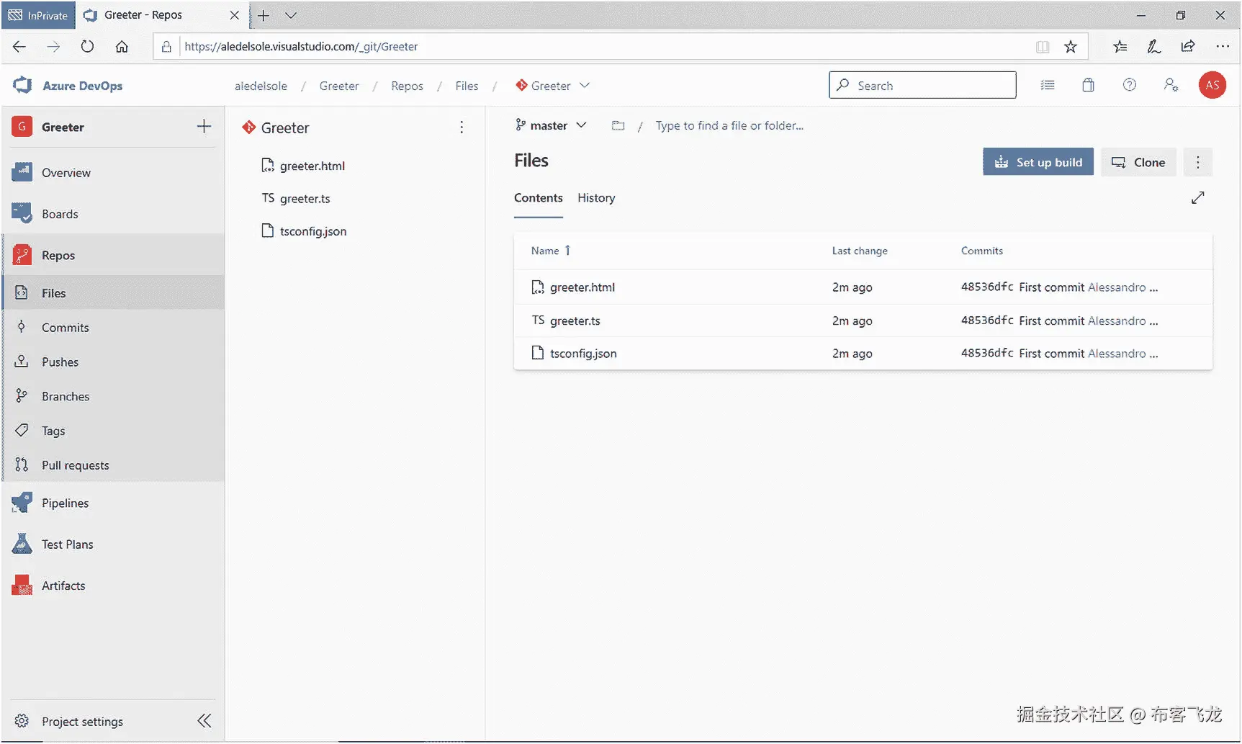Click Set up build button
The width and height of the screenshot is (1242, 744).
(1038, 162)
